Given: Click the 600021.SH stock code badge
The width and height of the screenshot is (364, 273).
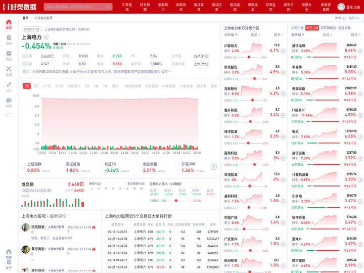Looking at the screenshot, I should [x=32, y=29].
